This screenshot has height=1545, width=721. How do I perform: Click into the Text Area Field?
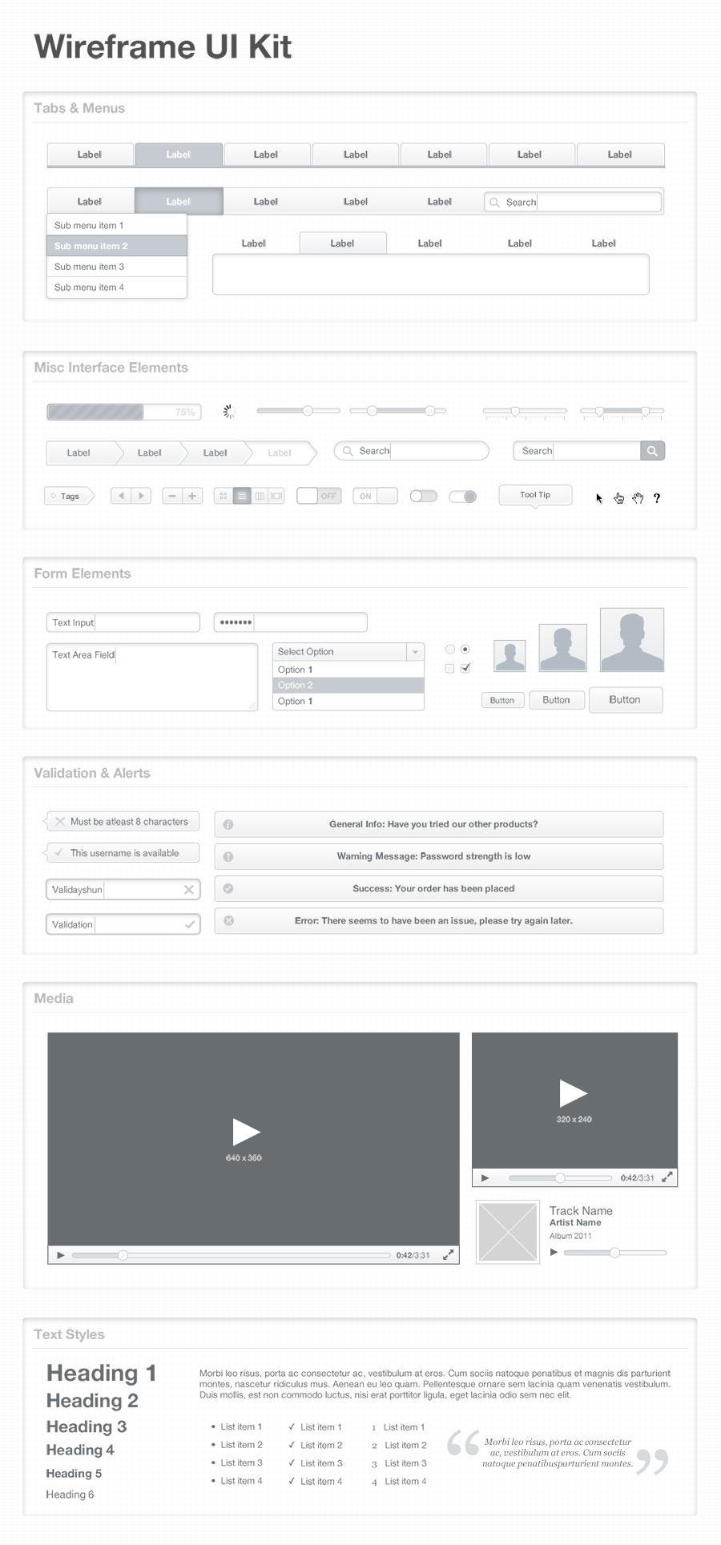152,681
